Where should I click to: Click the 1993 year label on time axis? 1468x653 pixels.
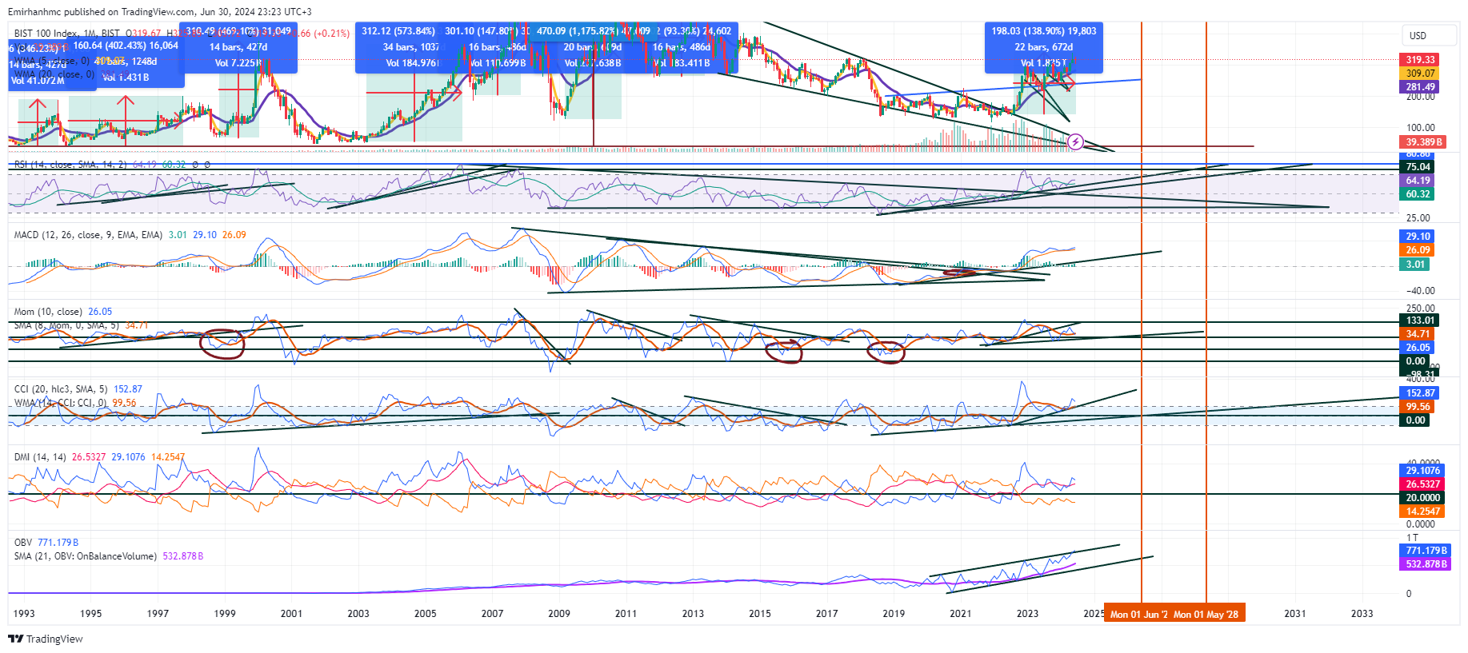pos(24,614)
